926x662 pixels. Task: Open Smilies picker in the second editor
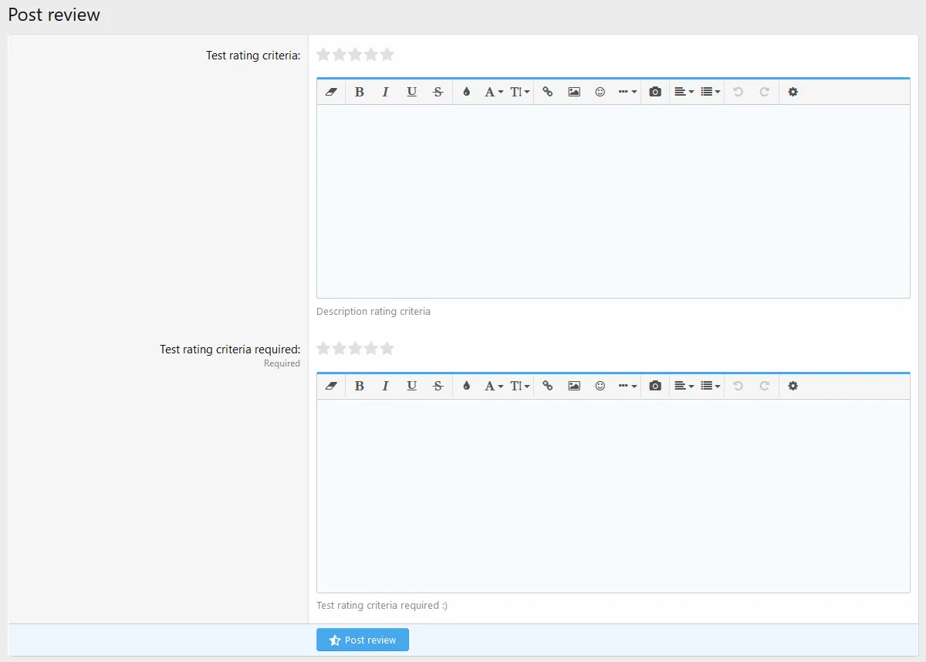(x=600, y=386)
